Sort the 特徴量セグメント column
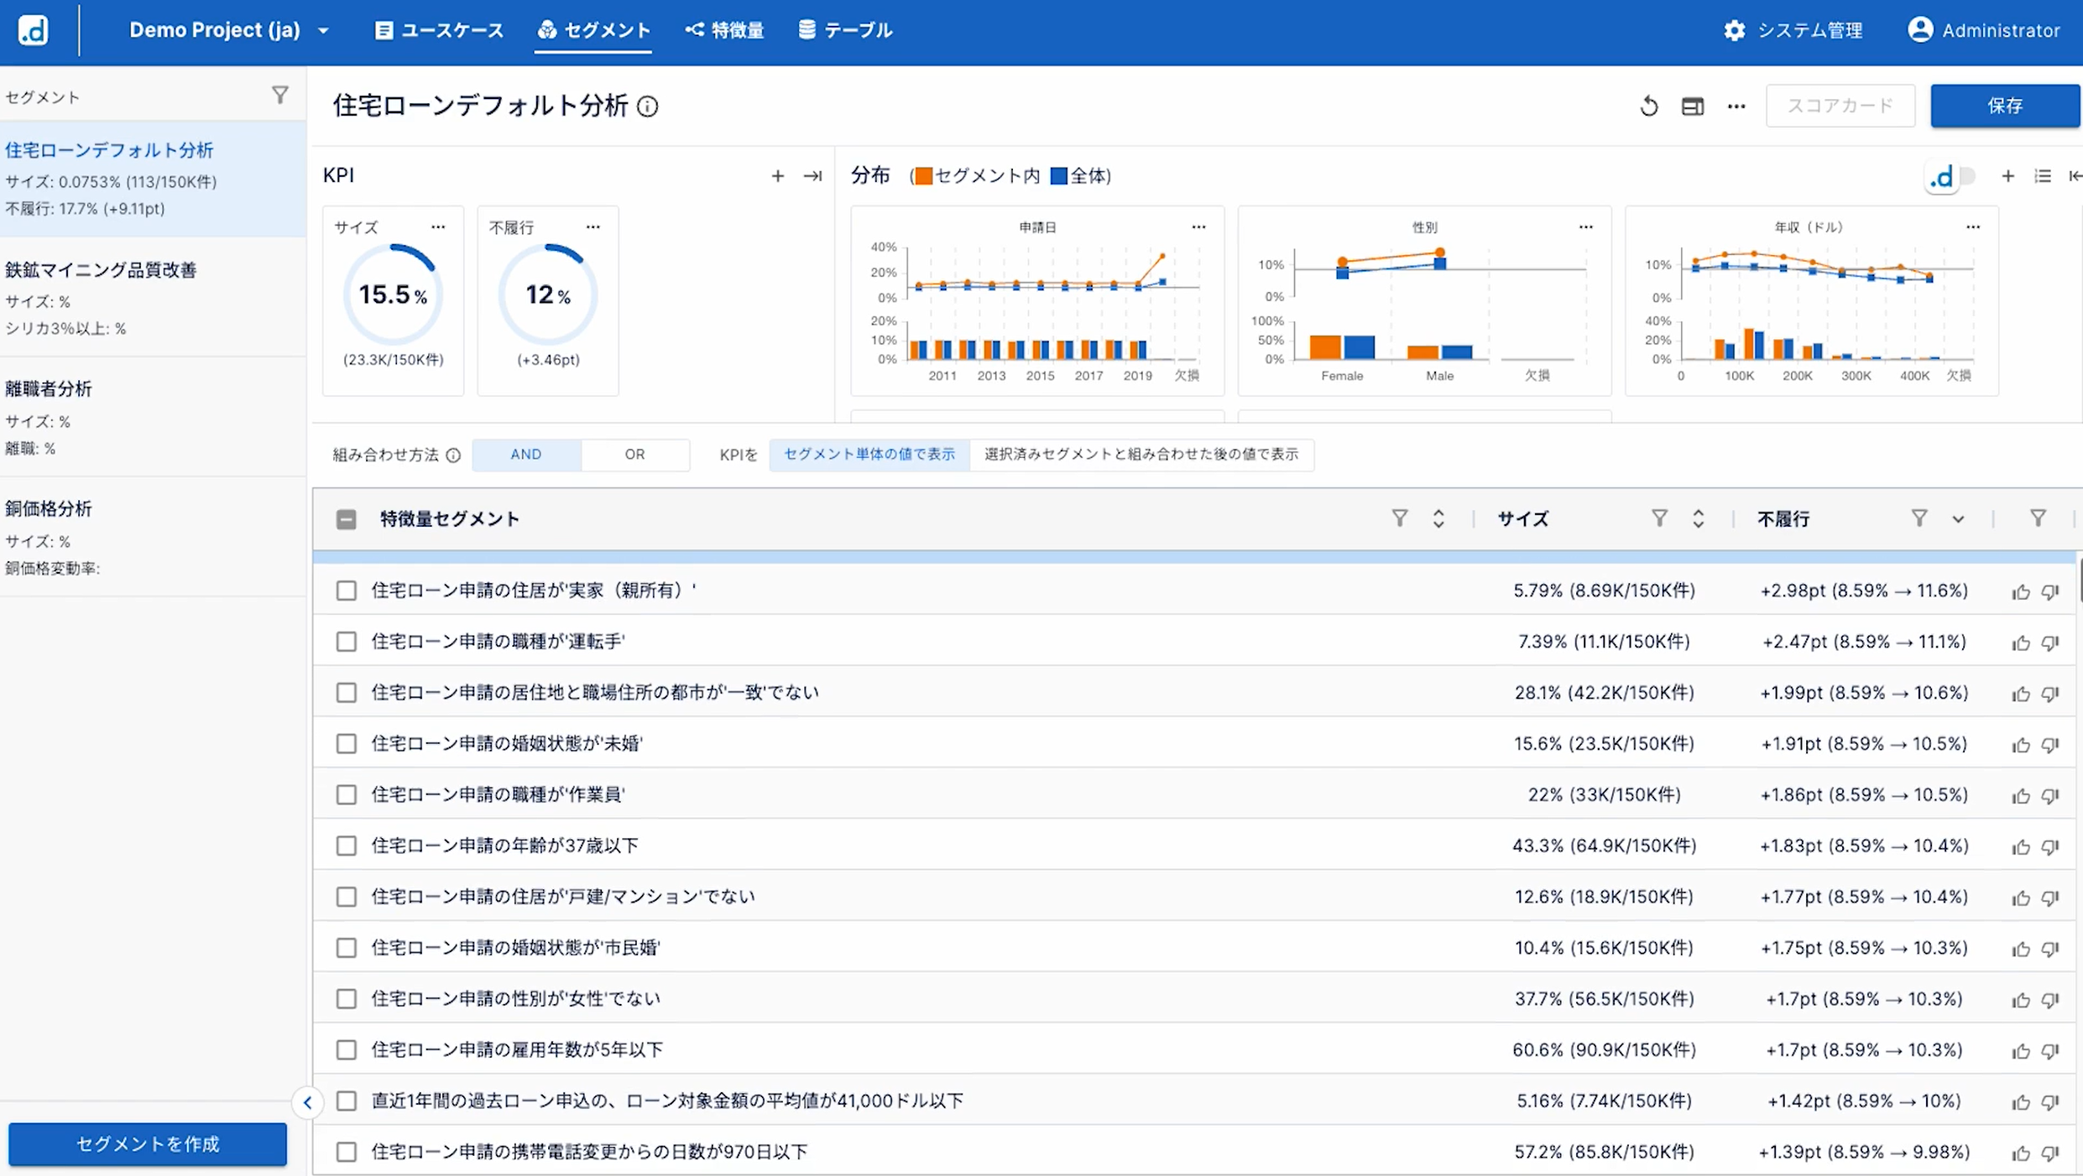Screen dimensions: 2083x1176 click(x=1438, y=518)
